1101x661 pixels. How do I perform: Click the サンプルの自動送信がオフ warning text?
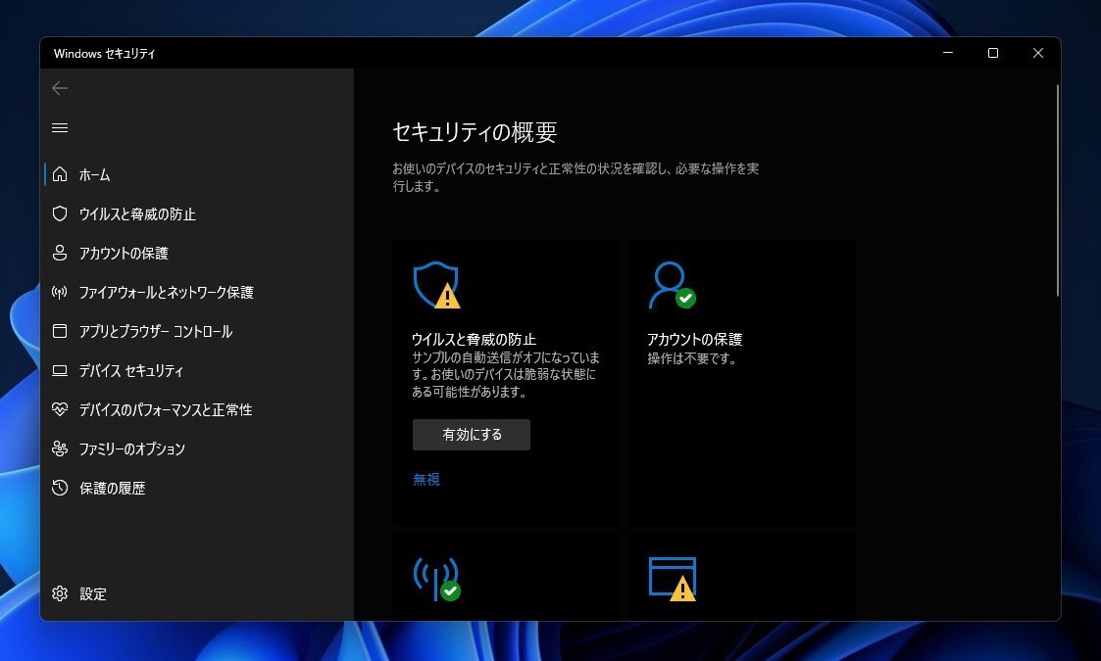pos(506,375)
